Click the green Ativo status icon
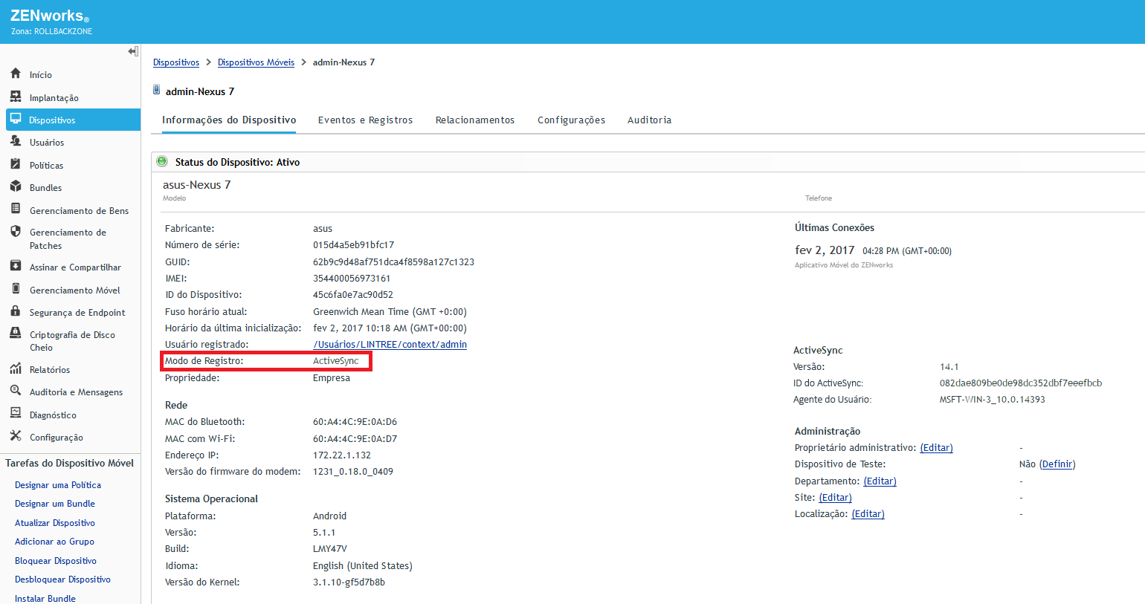This screenshot has height=604, width=1145. 162,161
